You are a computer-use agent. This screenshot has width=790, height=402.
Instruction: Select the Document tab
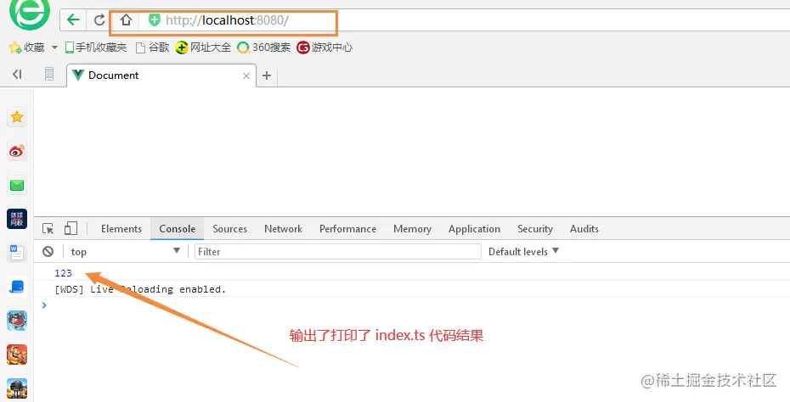tap(161, 75)
